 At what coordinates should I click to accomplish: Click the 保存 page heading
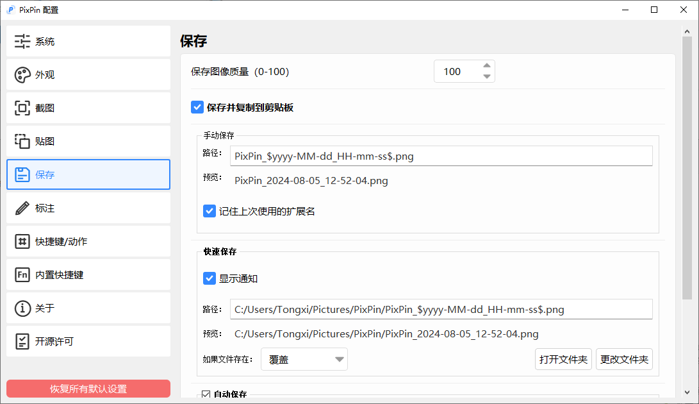coord(193,41)
